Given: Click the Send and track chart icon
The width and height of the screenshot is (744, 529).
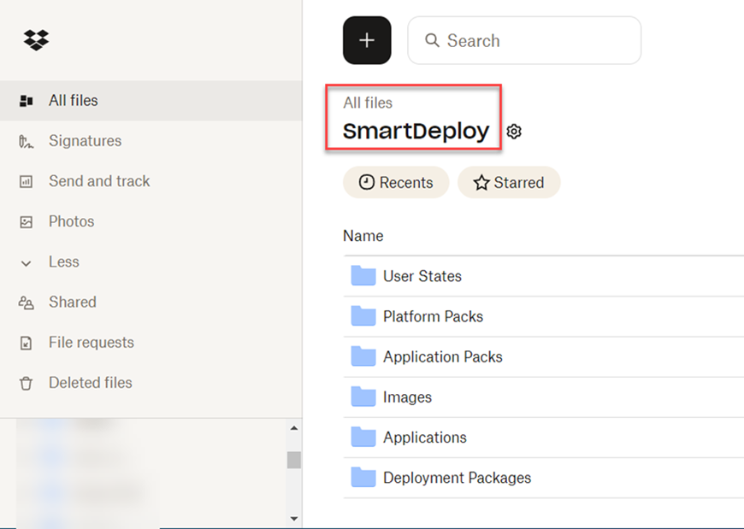Looking at the screenshot, I should pyautogui.click(x=27, y=181).
